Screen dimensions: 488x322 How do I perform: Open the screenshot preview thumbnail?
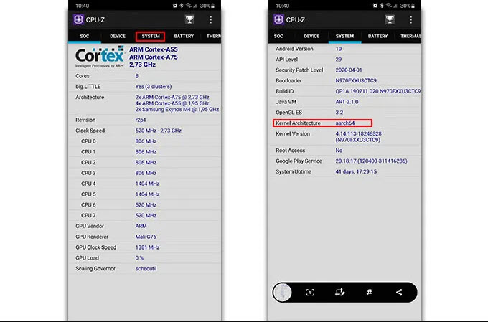[282, 293]
